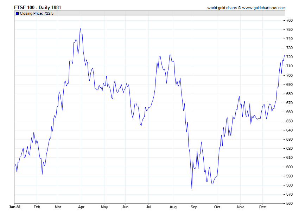This screenshot has width=299, height=216.
Task: Click the 'Feb' x-axis label
Action: tap(37, 207)
